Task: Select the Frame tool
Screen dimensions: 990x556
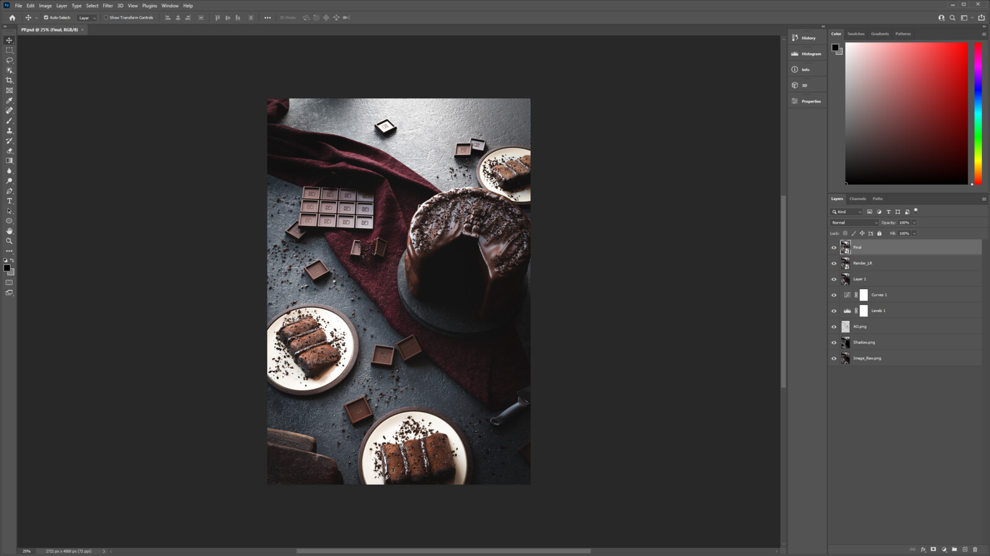Action: point(9,90)
